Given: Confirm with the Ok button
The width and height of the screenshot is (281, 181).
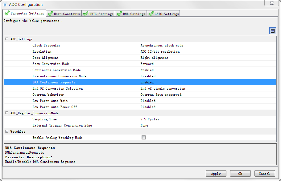Looking at the screenshot, I should pyautogui.click(x=240, y=174).
